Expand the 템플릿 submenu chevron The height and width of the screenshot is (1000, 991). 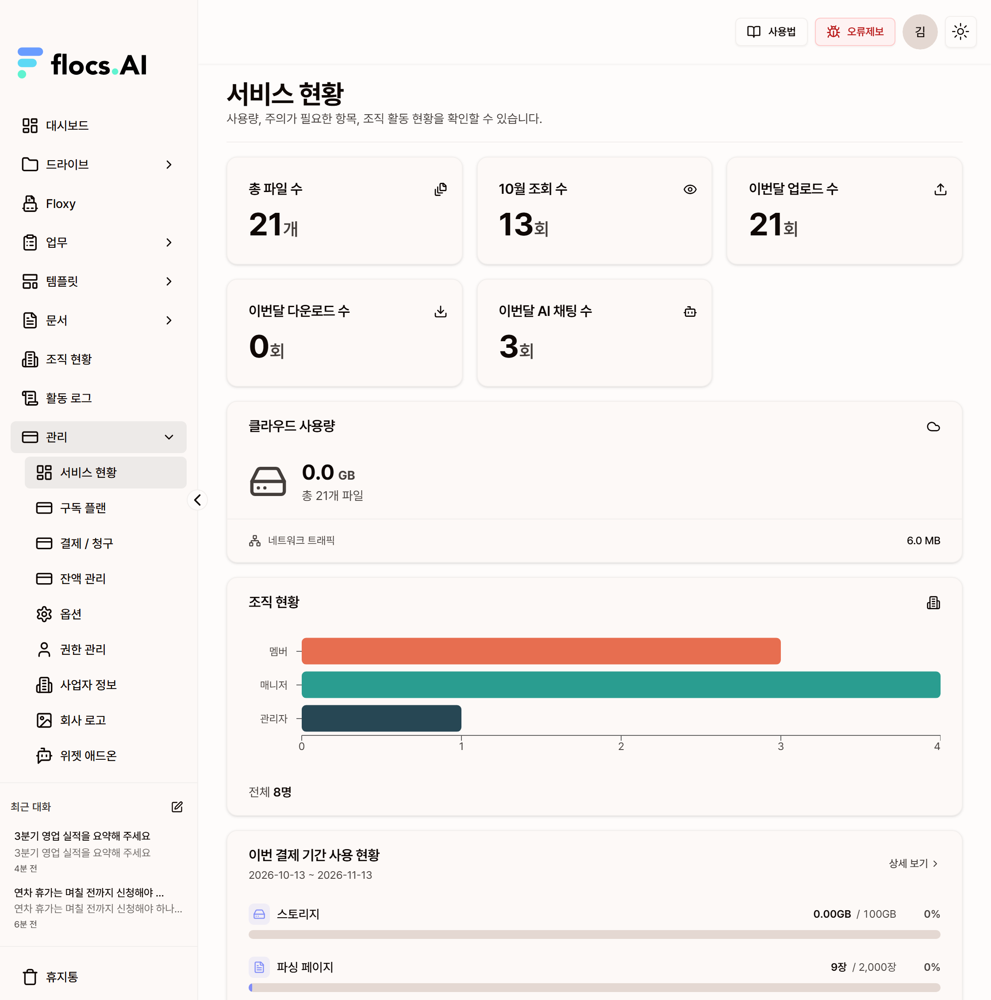tap(169, 281)
